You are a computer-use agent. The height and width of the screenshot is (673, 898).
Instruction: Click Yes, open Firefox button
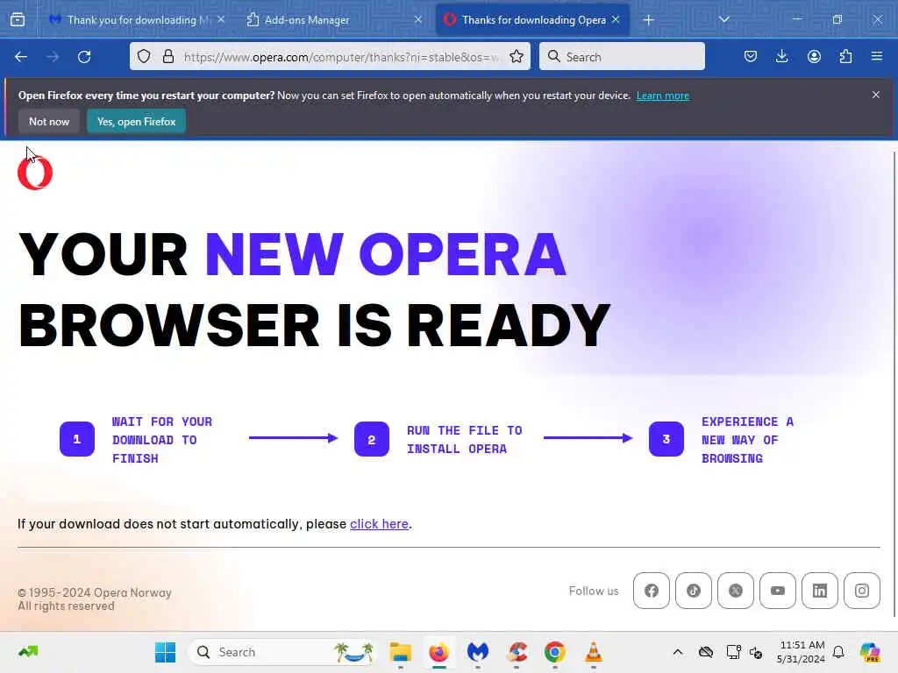pos(136,121)
